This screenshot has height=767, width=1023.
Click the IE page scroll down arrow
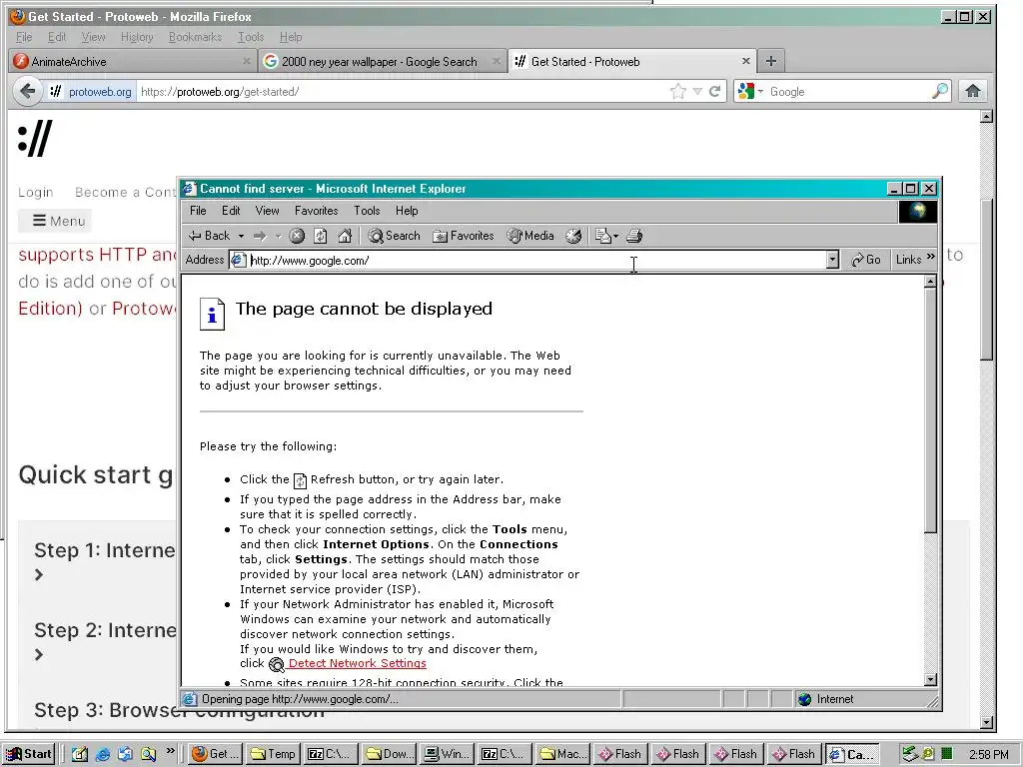(931, 679)
